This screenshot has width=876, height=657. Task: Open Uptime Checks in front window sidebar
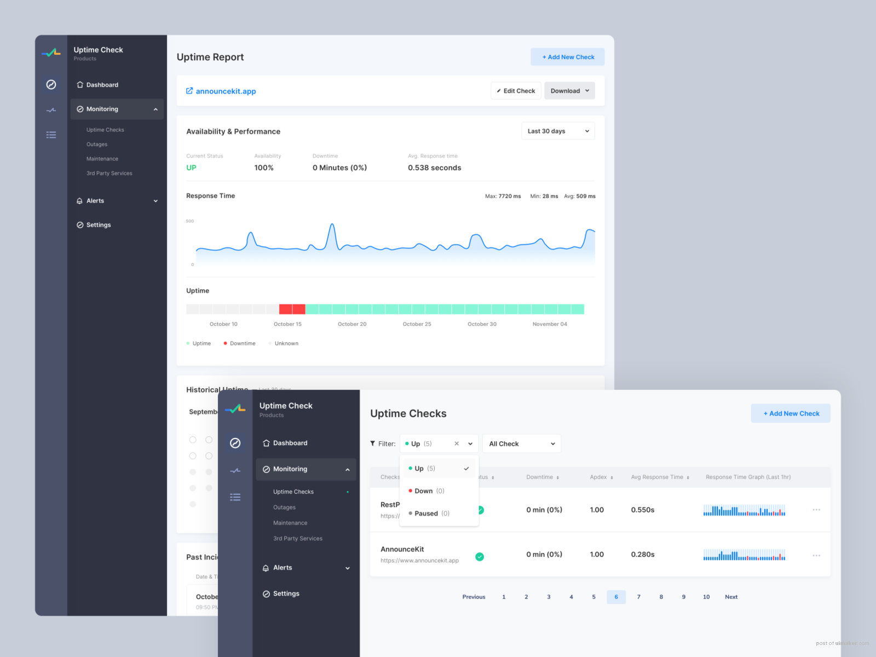tap(293, 492)
